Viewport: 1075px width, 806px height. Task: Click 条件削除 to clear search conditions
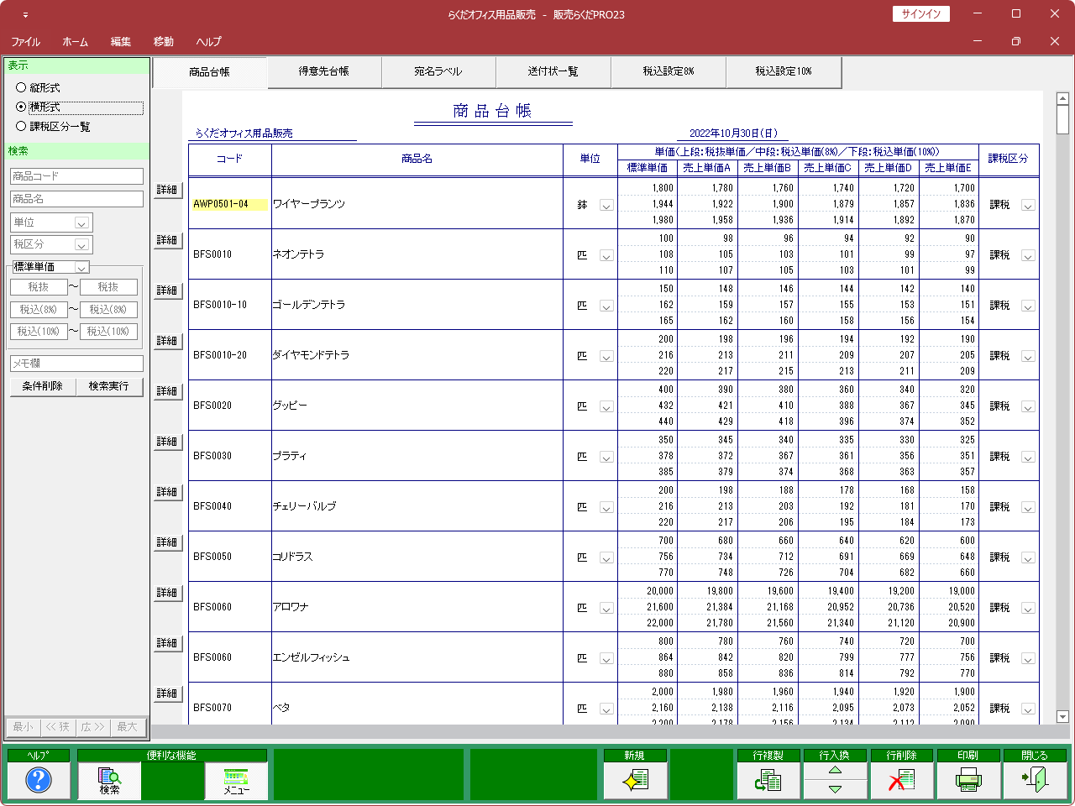click(x=43, y=386)
